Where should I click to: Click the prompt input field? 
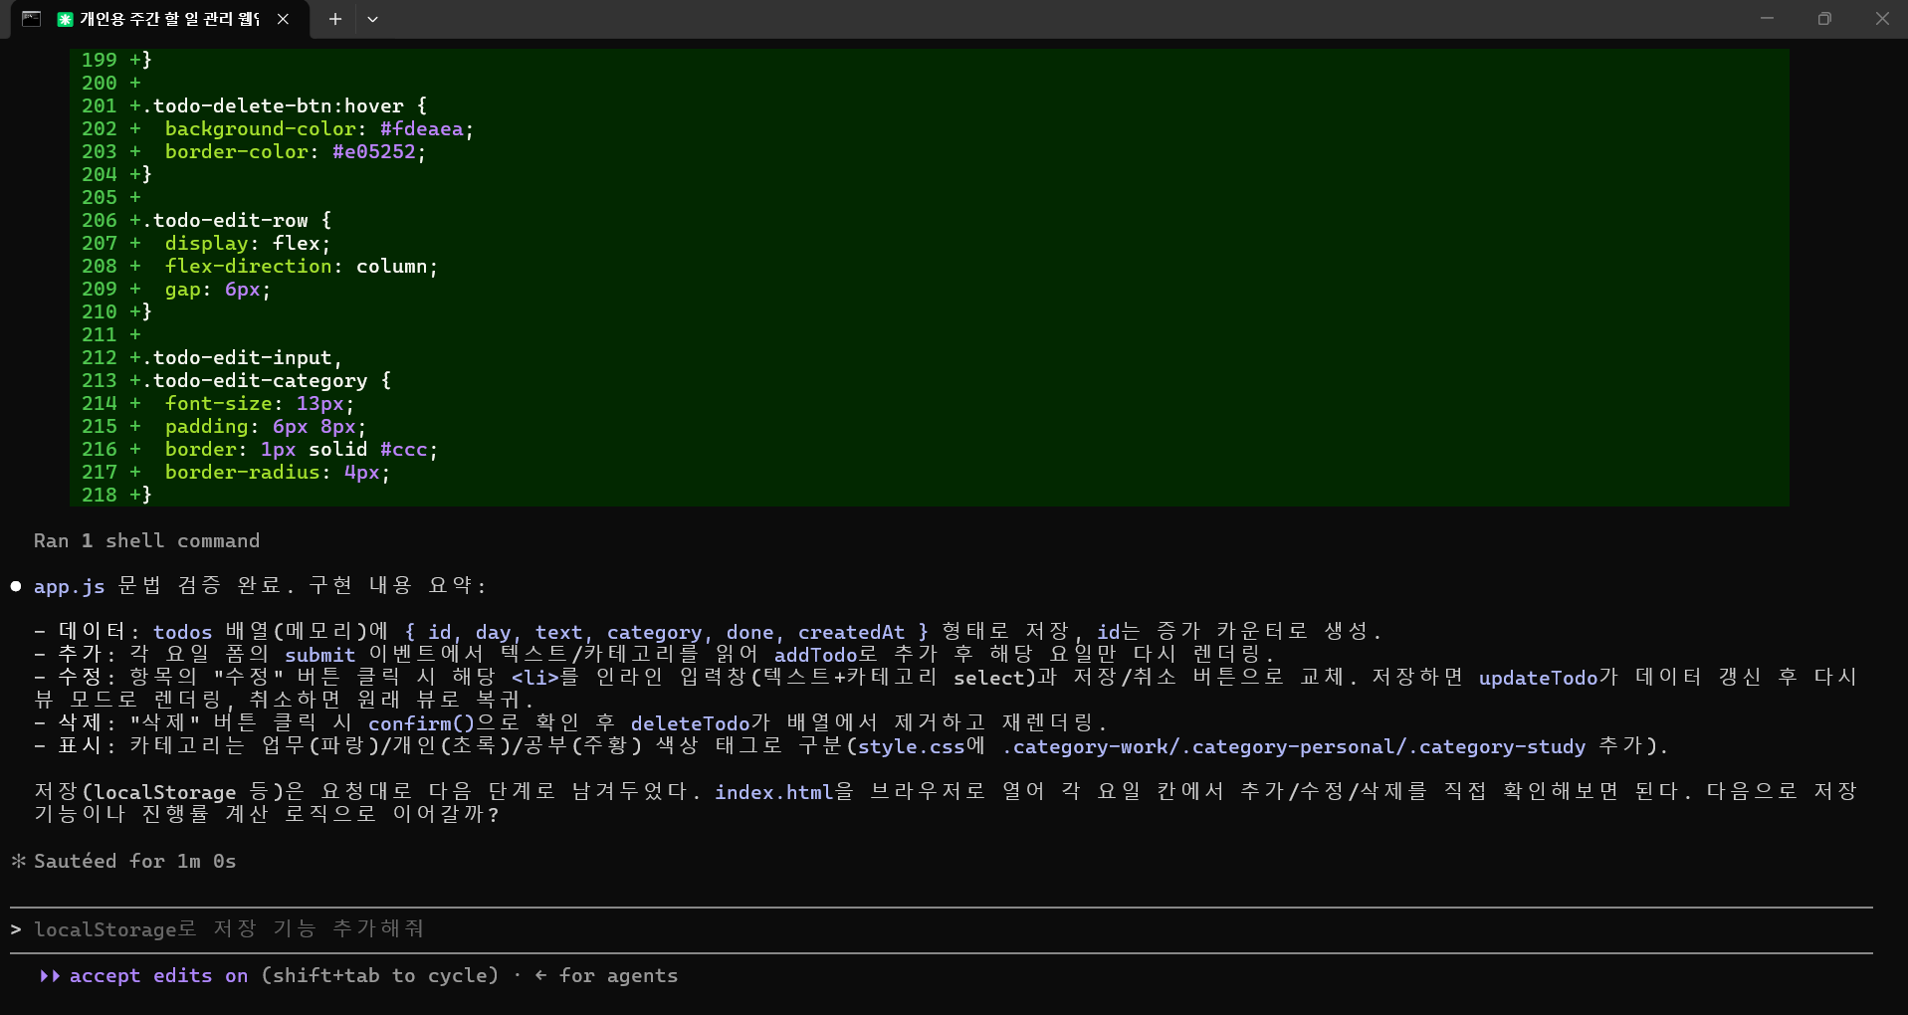click(942, 929)
